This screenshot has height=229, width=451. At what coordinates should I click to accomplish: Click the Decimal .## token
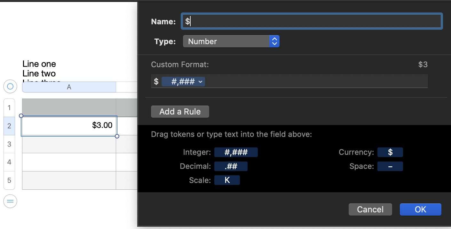[x=231, y=166]
